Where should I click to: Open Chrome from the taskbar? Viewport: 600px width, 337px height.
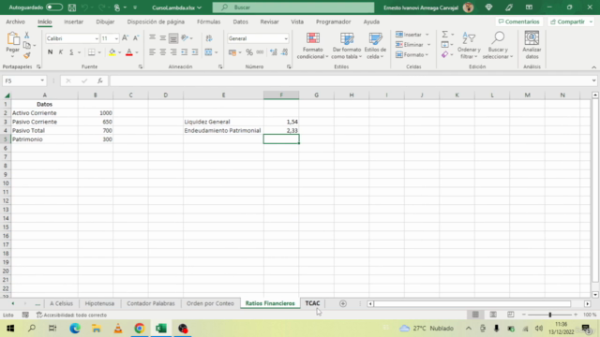pyautogui.click(x=140, y=329)
